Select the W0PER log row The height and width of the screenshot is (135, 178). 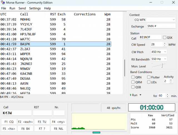(56, 54)
